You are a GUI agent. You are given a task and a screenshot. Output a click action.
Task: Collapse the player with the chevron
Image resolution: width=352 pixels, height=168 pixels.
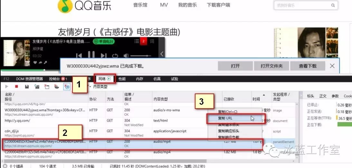pos(162,54)
